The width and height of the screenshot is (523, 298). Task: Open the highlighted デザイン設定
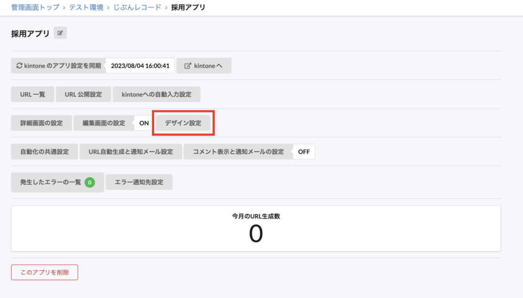coord(183,123)
